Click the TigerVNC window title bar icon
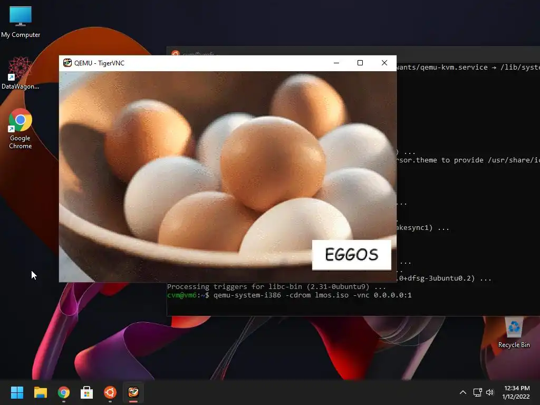540x405 pixels. (x=67, y=63)
